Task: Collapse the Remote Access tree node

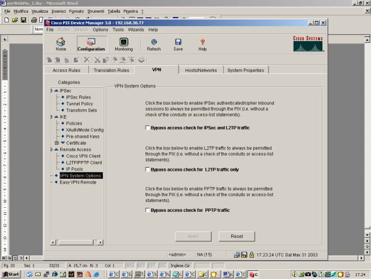Action: 51,149
